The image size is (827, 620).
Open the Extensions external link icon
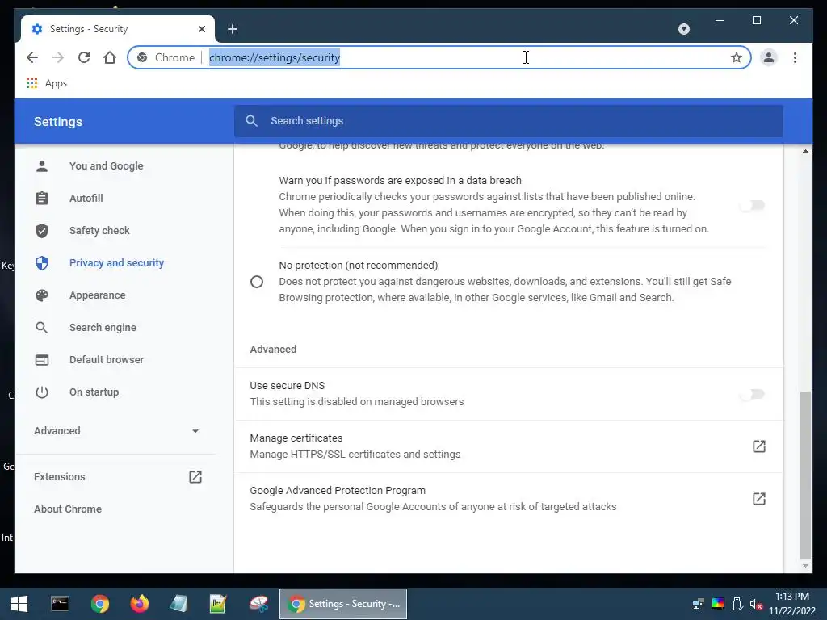click(195, 477)
